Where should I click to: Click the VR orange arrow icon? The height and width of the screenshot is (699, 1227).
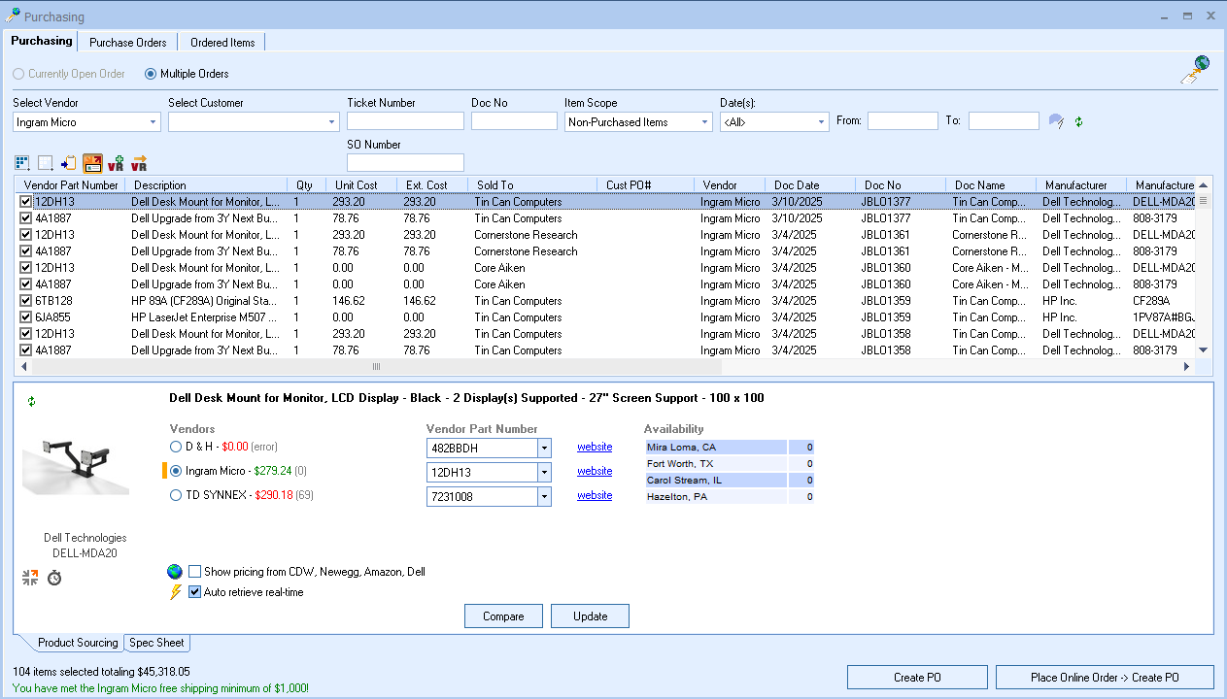click(139, 163)
